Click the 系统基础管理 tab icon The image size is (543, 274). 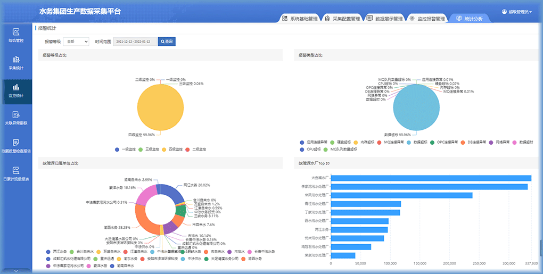point(286,19)
